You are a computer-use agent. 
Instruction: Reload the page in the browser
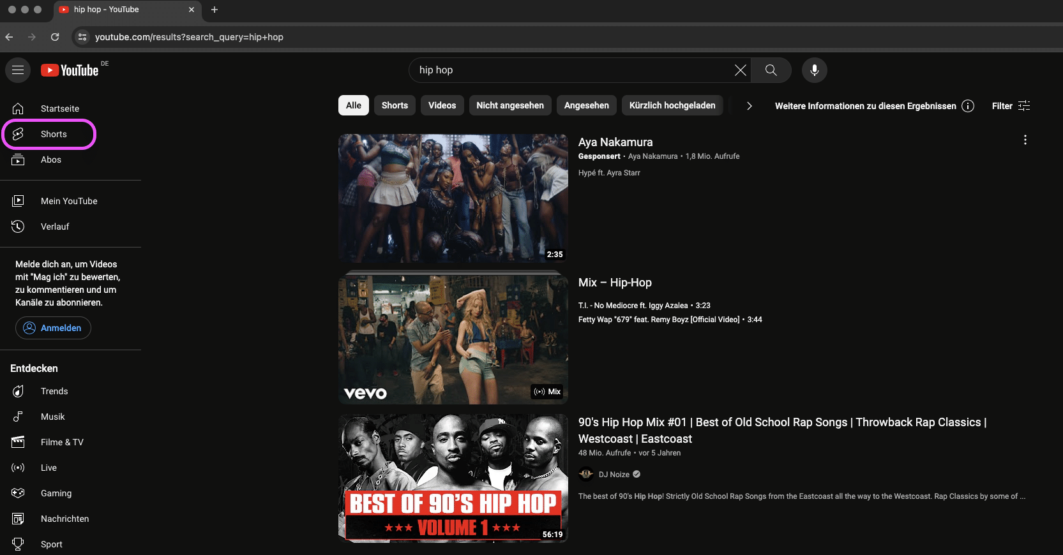tap(55, 37)
